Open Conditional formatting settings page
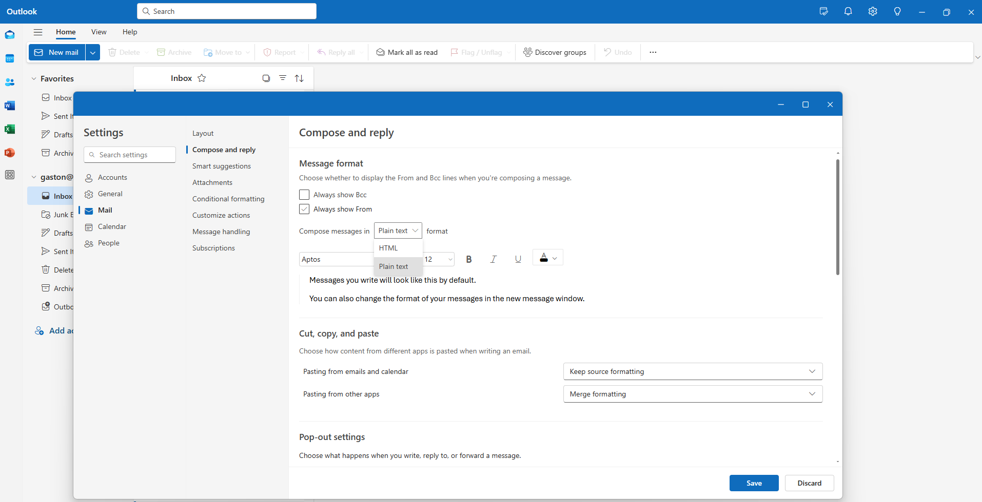Image resolution: width=982 pixels, height=502 pixels. pos(228,199)
